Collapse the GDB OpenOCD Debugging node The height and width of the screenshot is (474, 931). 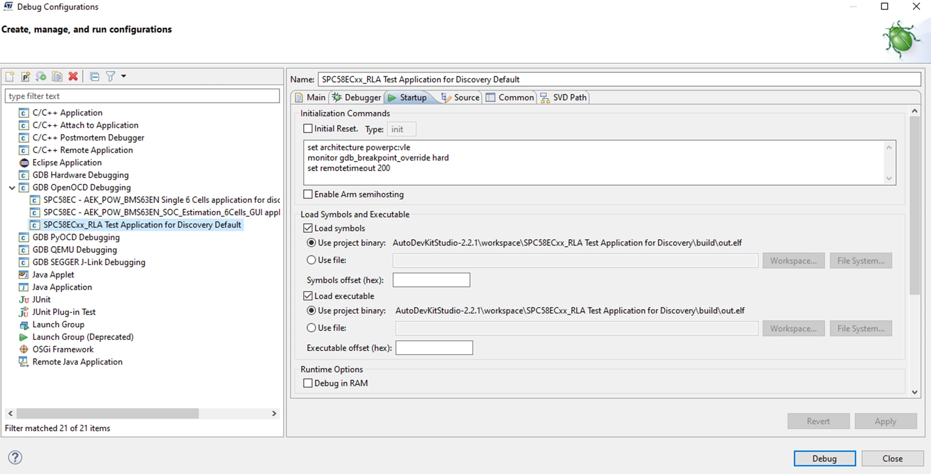click(x=12, y=187)
